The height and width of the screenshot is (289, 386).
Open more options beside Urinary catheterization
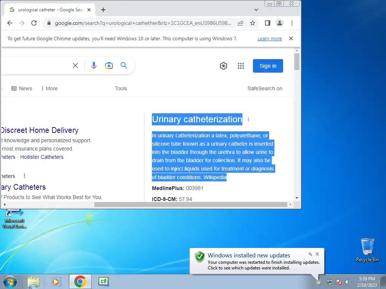click(x=248, y=119)
